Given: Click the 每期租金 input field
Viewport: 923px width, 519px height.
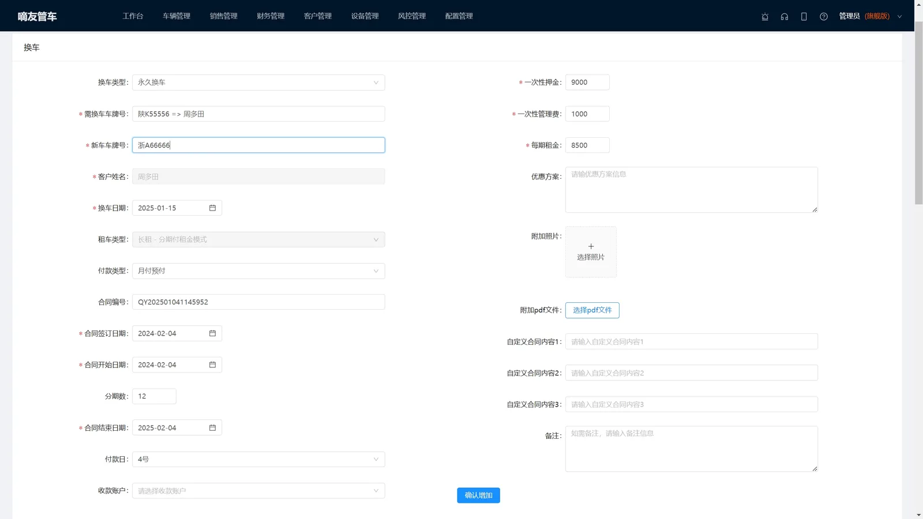Looking at the screenshot, I should [587, 145].
